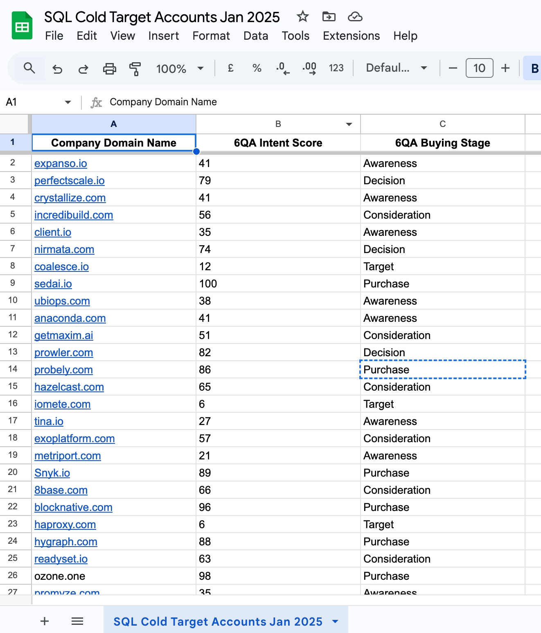The height and width of the screenshot is (633, 541).
Task: Click the move to folder icon
Action: click(329, 17)
